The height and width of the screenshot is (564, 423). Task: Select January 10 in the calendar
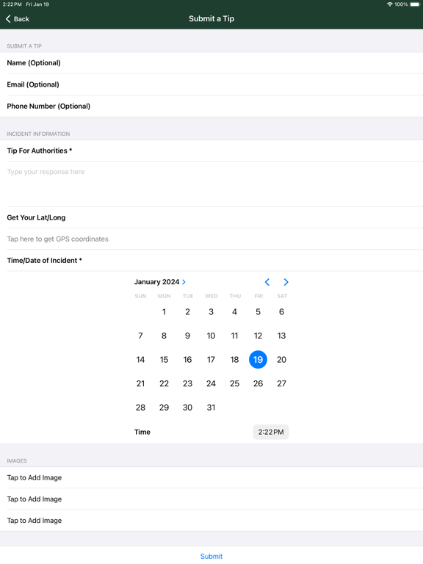(x=211, y=336)
